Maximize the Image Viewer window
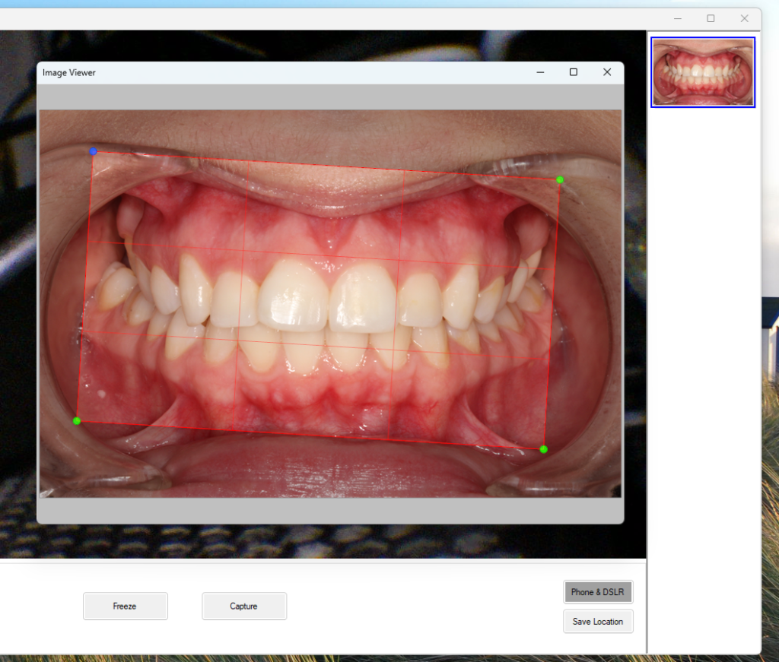 574,72
